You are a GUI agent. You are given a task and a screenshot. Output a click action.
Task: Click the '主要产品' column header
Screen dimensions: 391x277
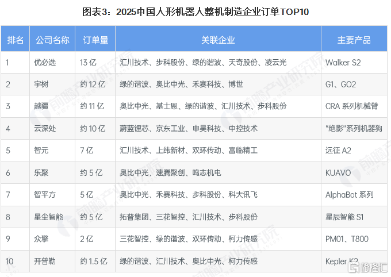pyautogui.click(x=354, y=40)
